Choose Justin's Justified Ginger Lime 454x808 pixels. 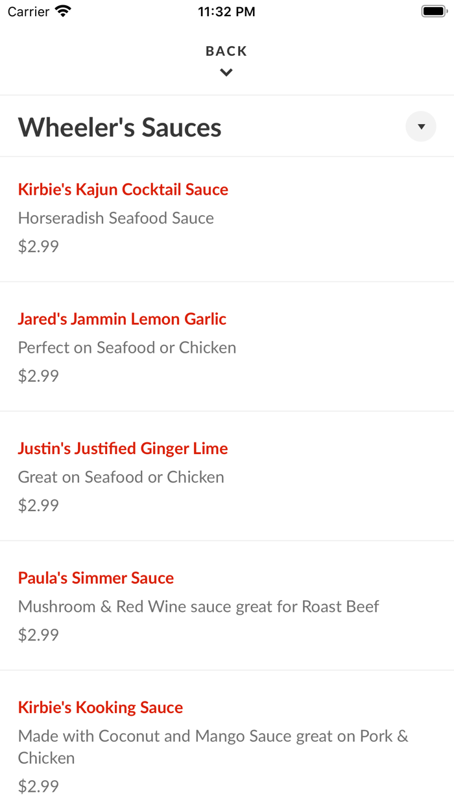coord(123,449)
